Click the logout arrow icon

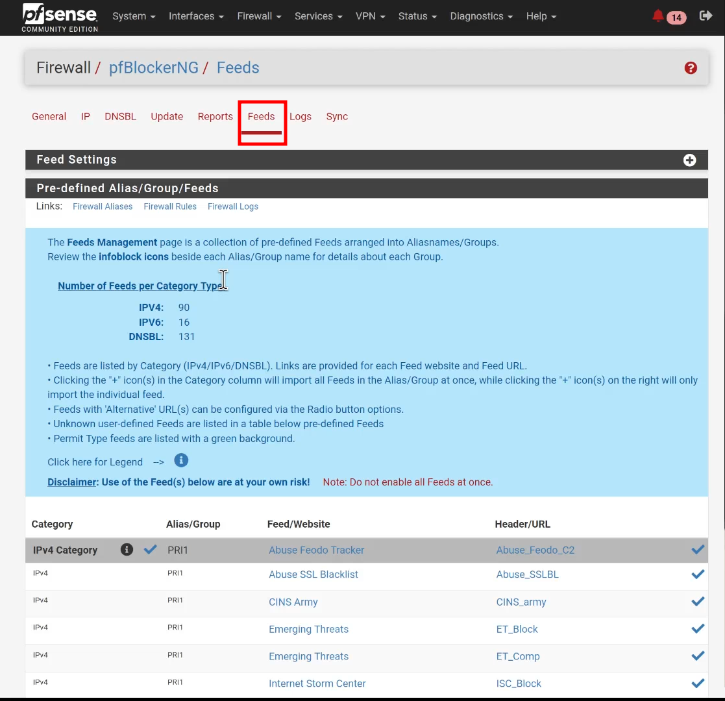click(x=706, y=16)
